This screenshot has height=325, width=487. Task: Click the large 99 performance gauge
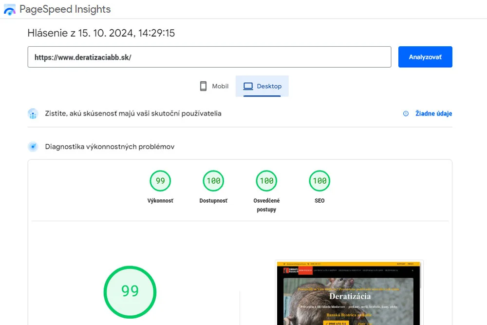pos(130,292)
